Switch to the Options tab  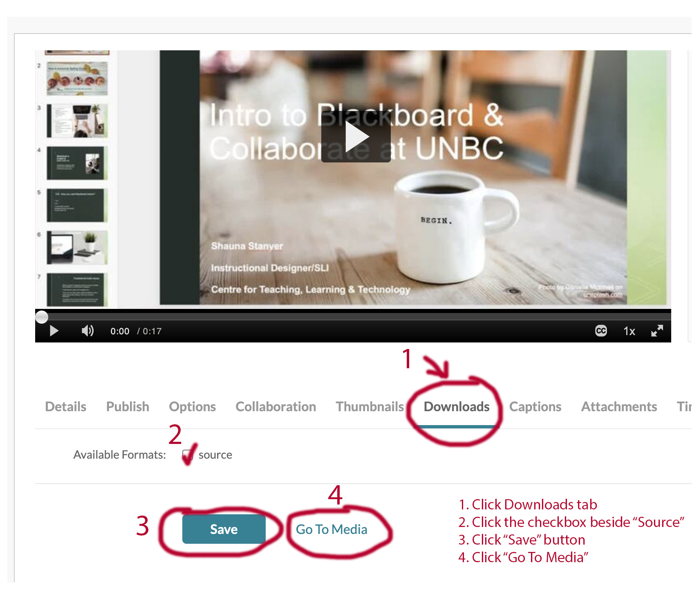point(192,406)
